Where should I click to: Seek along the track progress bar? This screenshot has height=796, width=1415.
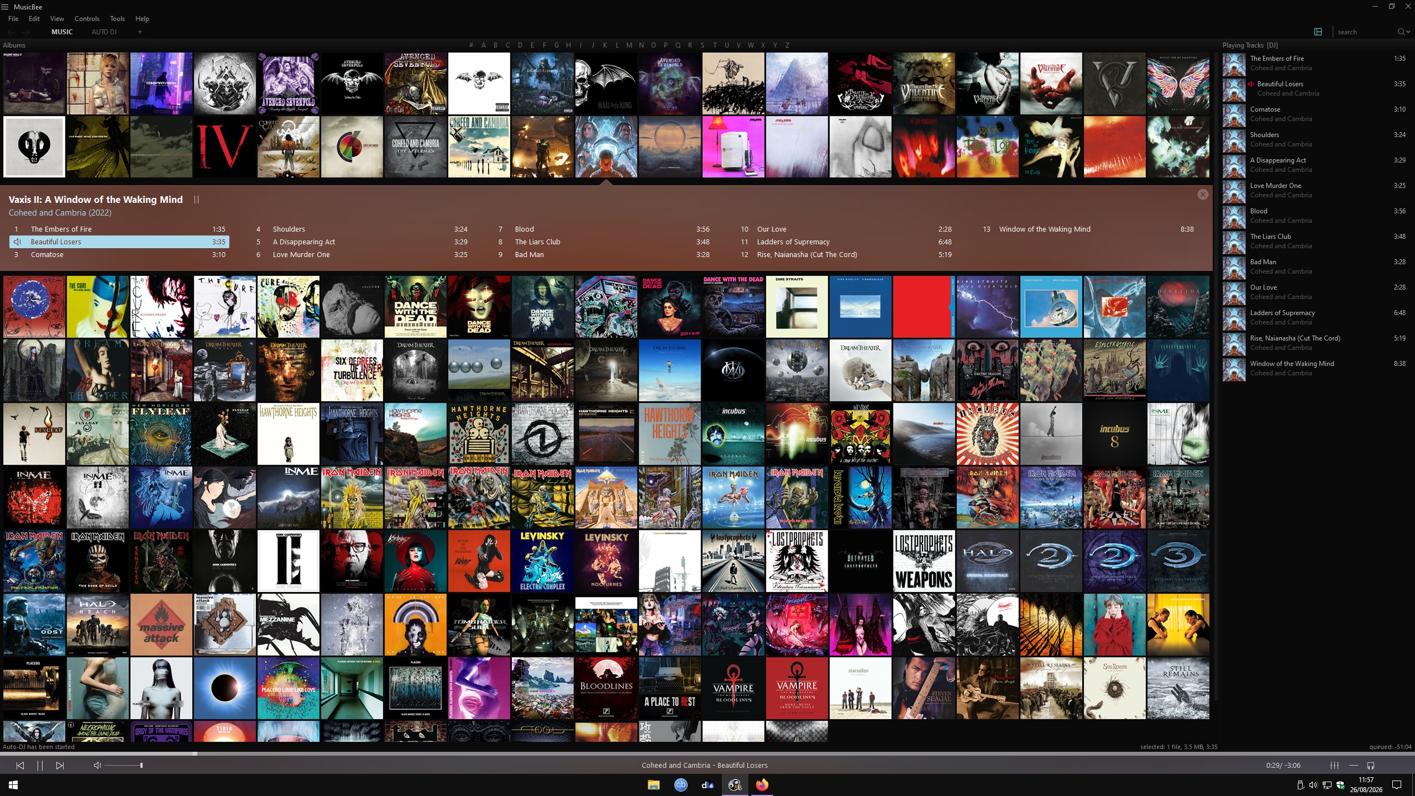coord(707,753)
